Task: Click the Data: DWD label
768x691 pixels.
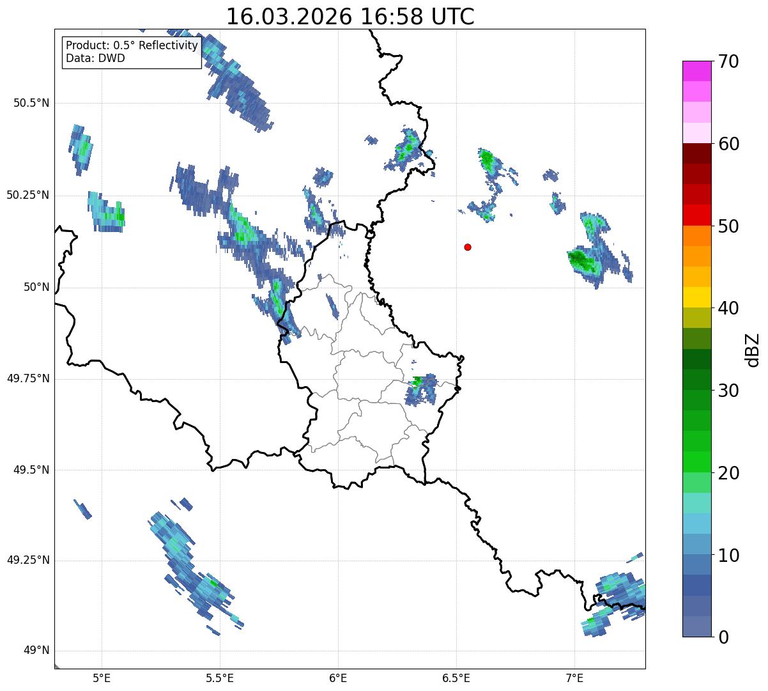Action: [x=95, y=58]
